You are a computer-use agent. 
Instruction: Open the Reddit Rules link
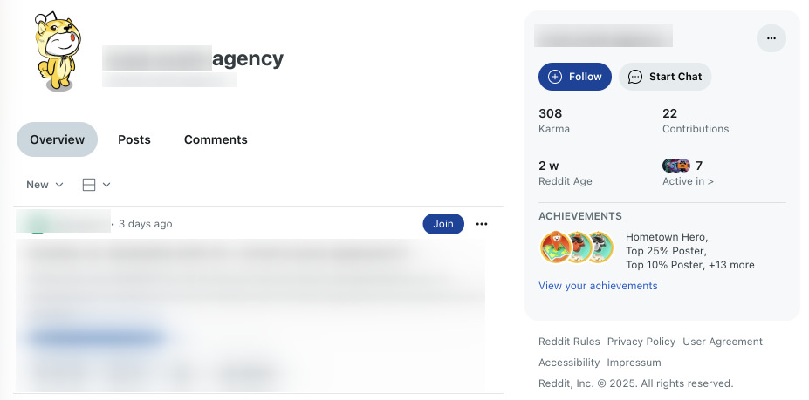567,342
